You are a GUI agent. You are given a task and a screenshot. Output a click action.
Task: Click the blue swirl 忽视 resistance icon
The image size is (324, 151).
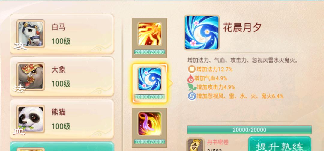192,96
